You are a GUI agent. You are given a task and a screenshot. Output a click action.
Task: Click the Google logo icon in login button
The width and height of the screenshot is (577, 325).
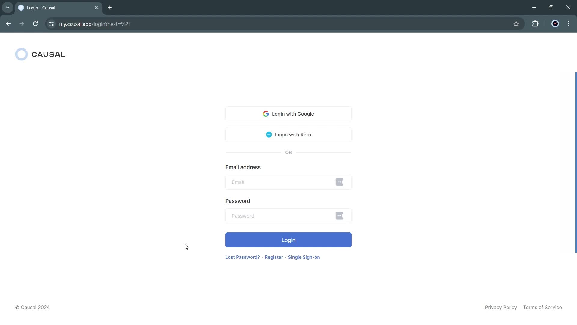pyautogui.click(x=266, y=114)
